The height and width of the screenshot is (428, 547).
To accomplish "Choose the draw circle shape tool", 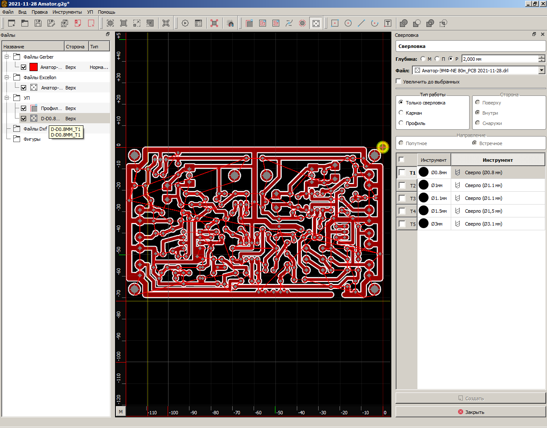I will pyautogui.click(x=348, y=23).
